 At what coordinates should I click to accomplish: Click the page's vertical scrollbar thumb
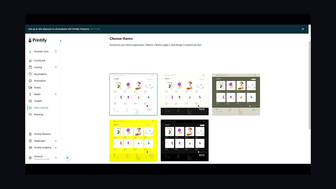click(x=309, y=85)
